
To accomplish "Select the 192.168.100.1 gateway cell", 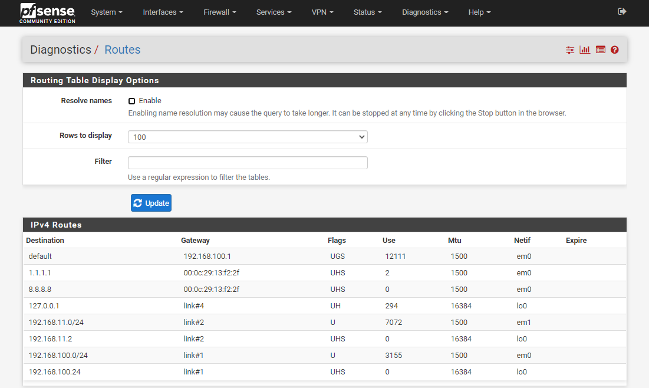I will [207, 257].
